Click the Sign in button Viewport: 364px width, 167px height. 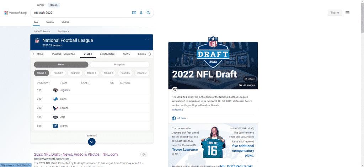point(334,13)
